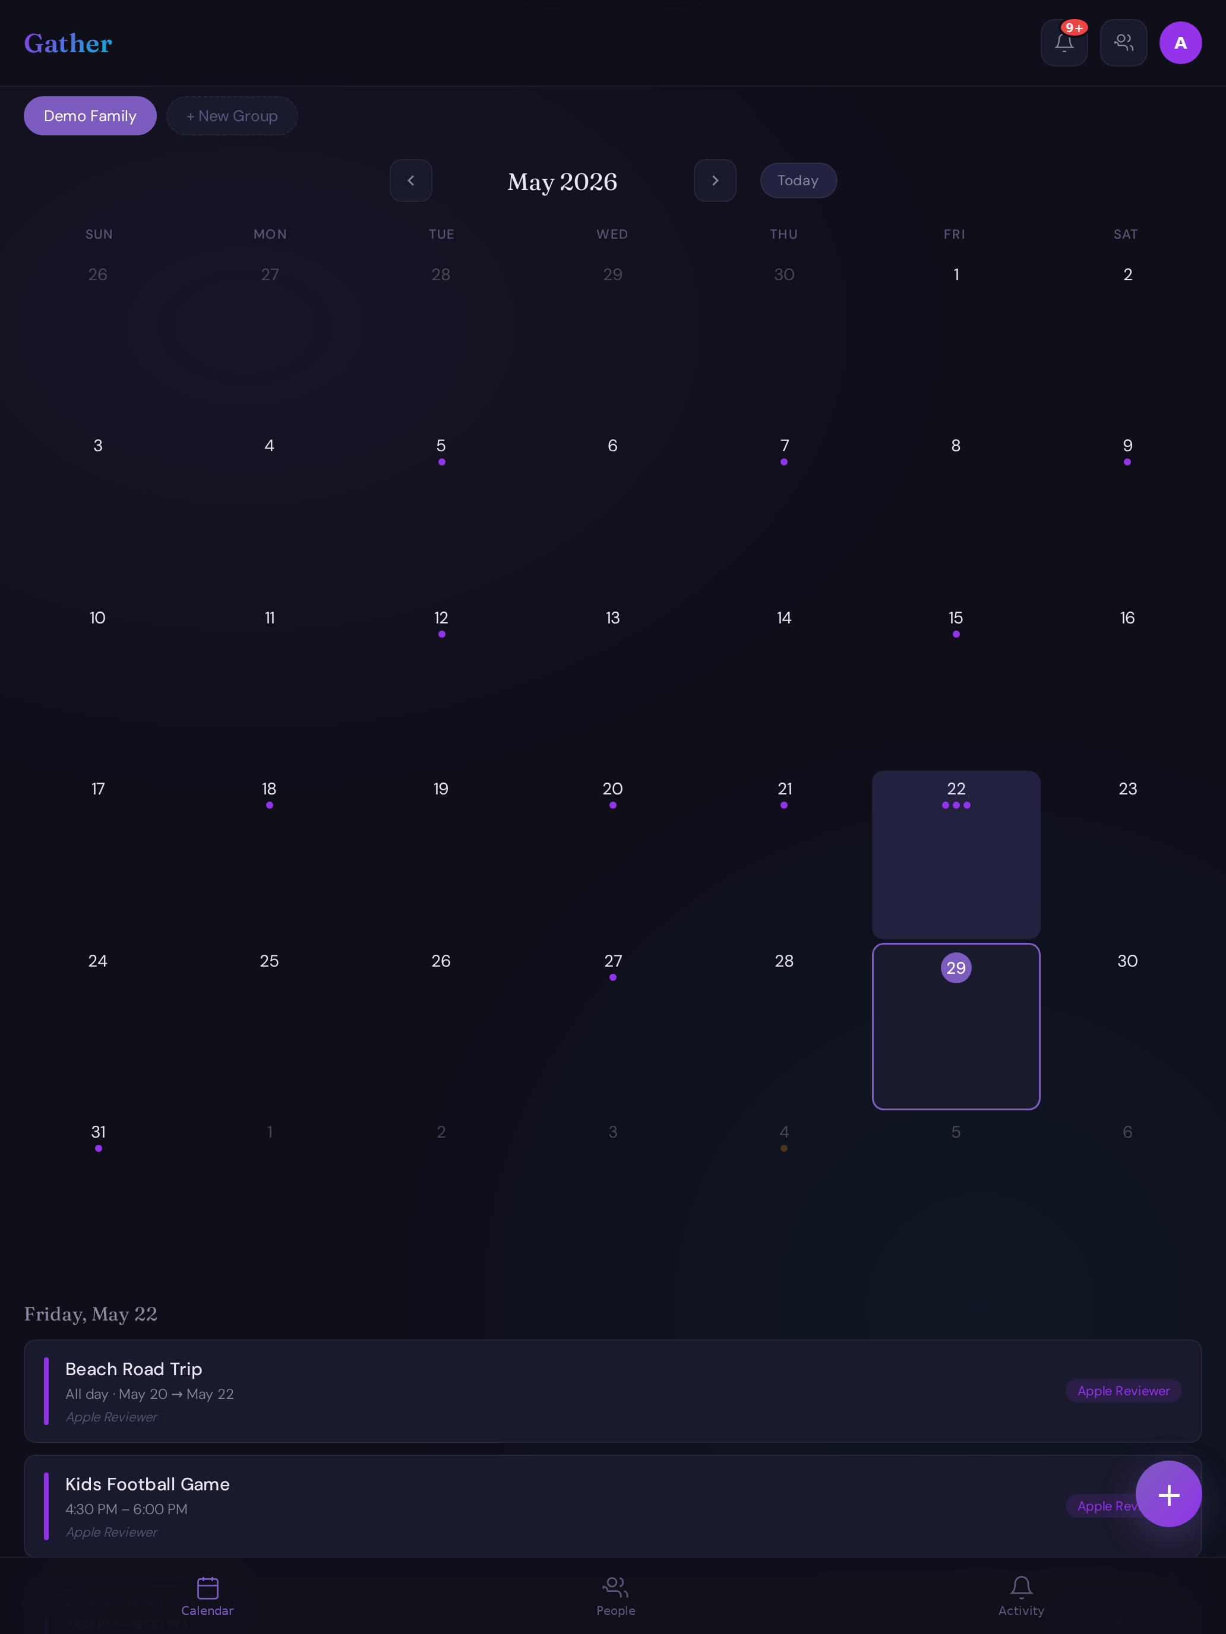Jump to Today in the calendar
Screen dimensions: 1226x1634
[x=798, y=180]
